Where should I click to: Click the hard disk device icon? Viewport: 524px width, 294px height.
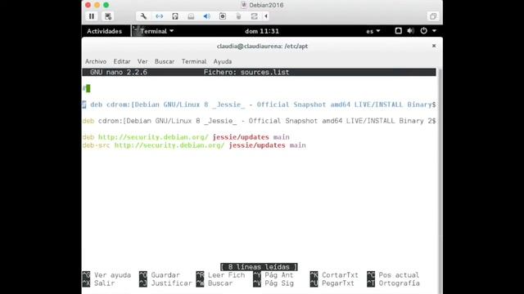(x=175, y=16)
